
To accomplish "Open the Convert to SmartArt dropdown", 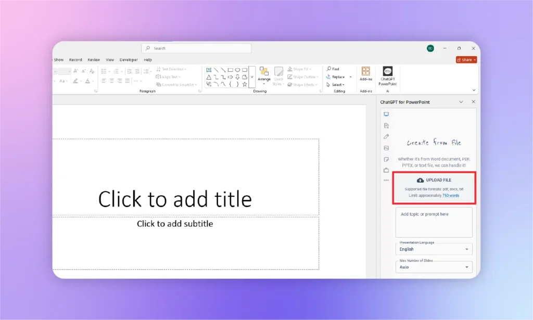I will pos(176,85).
